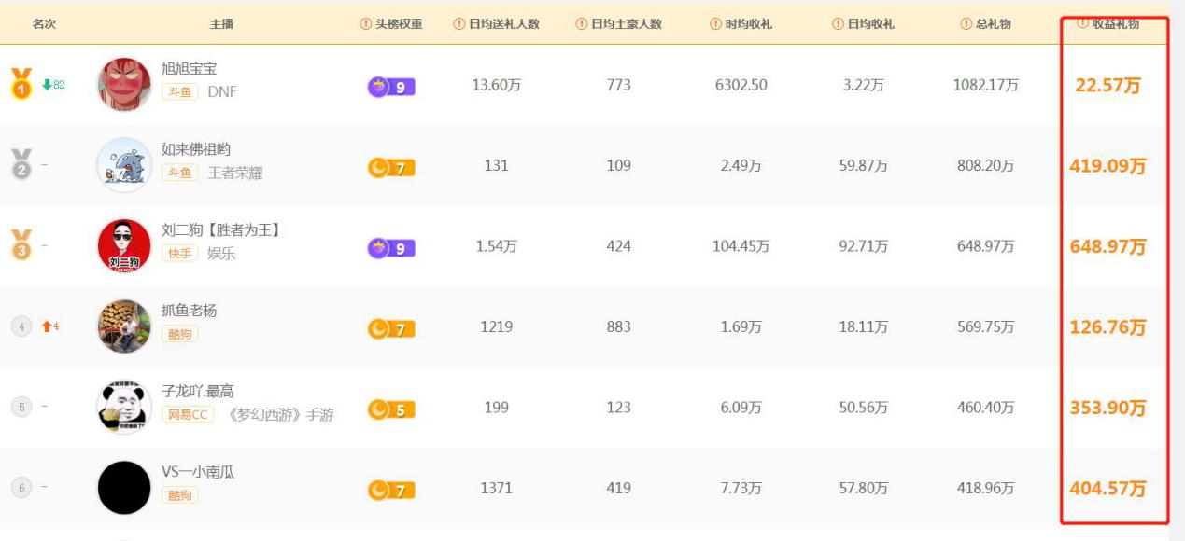The image size is (1185, 541).
Task: Click the 快手 platform tag for 刘二狗
Action: (x=179, y=254)
